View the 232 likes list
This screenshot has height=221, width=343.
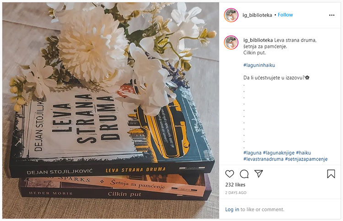coord(235,185)
